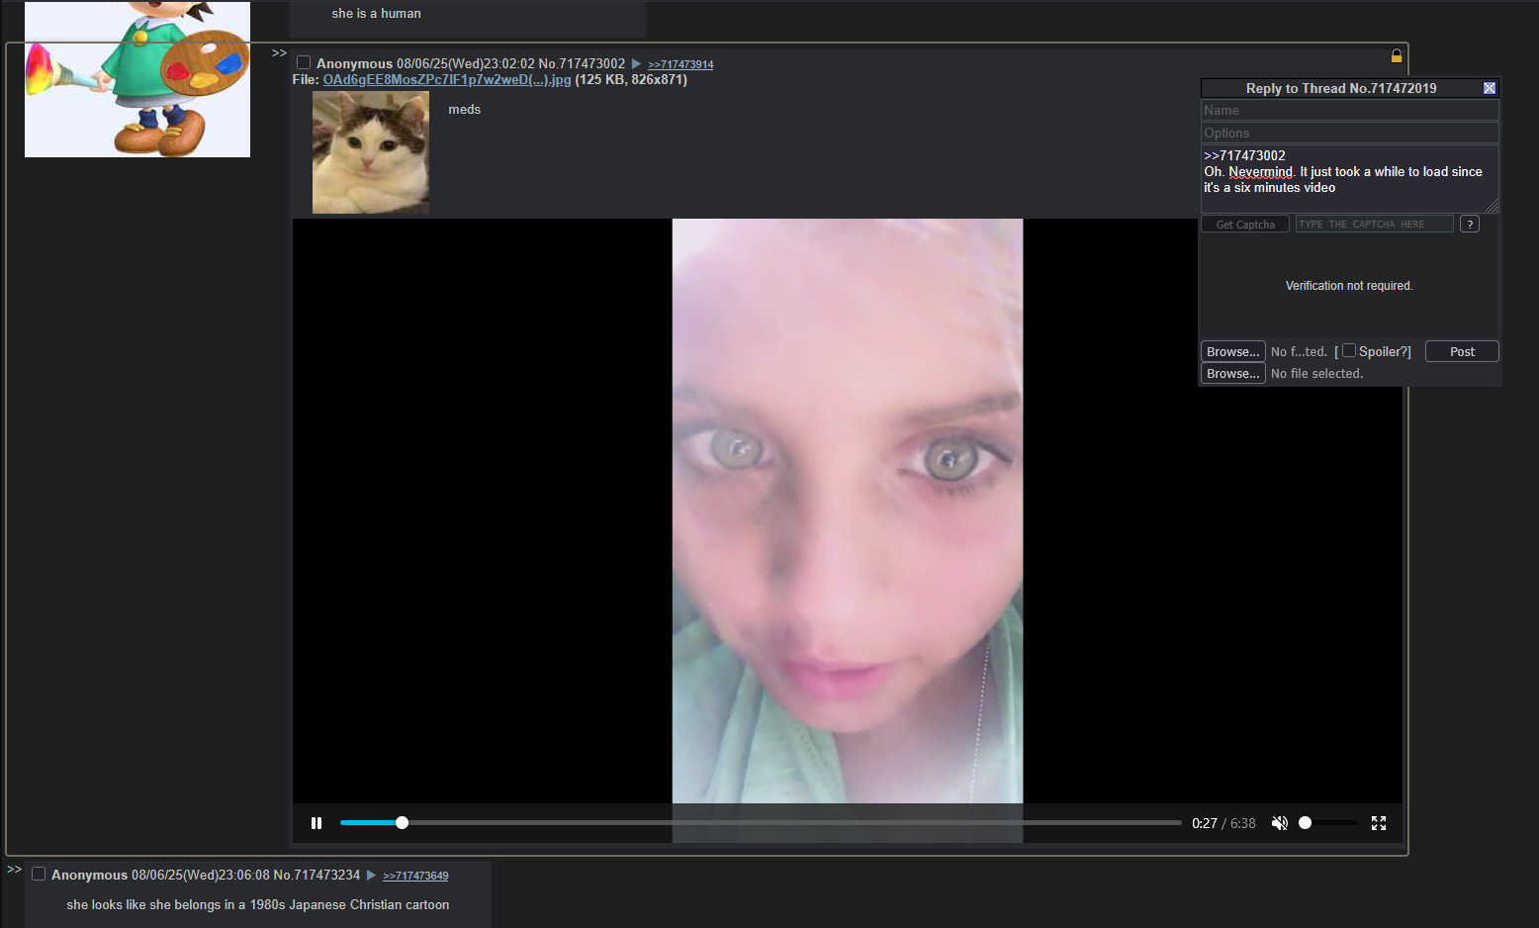Click the 'Verification not required.' message
The height and width of the screenshot is (928, 1539).
click(1349, 286)
